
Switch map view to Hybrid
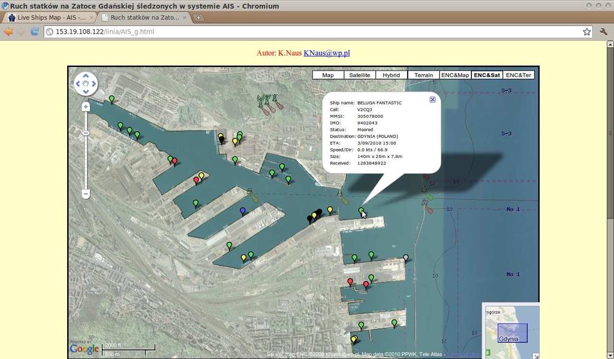pos(391,75)
